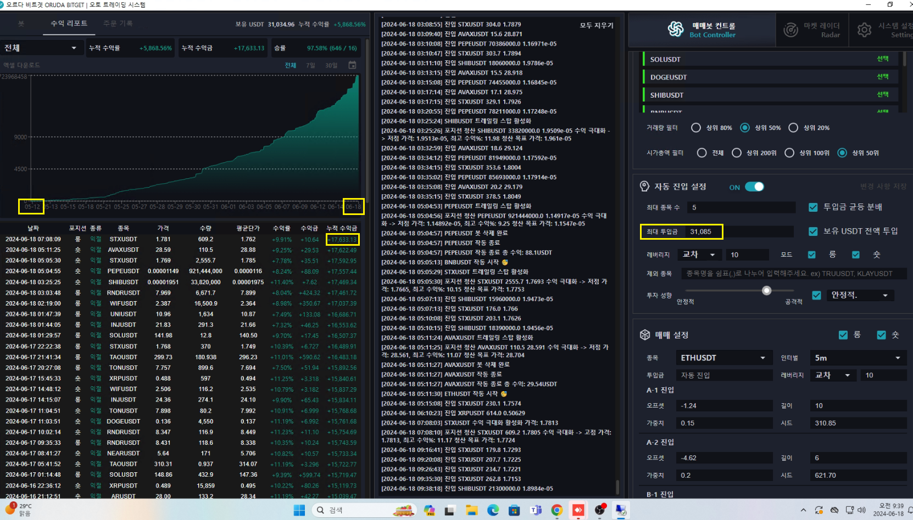Image resolution: width=913 pixels, height=520 pixels.
Task: Show 30일 range on the profit chart
Action: (331, 65)
